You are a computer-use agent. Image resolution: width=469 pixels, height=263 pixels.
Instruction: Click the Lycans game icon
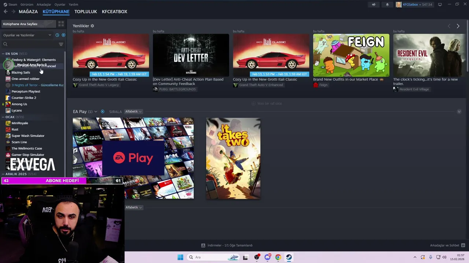[x=8, y=110]
